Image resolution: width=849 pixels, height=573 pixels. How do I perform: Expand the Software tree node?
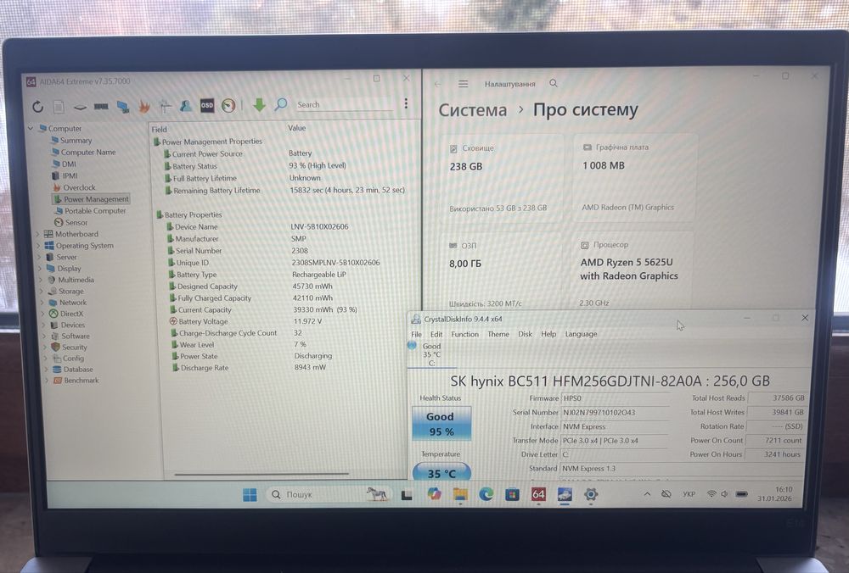click(44, 336)
